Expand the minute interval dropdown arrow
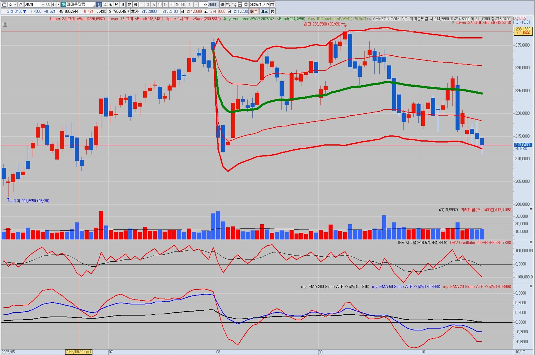The height and width of the screenshot is (355, 535). [x=196, y=4]
